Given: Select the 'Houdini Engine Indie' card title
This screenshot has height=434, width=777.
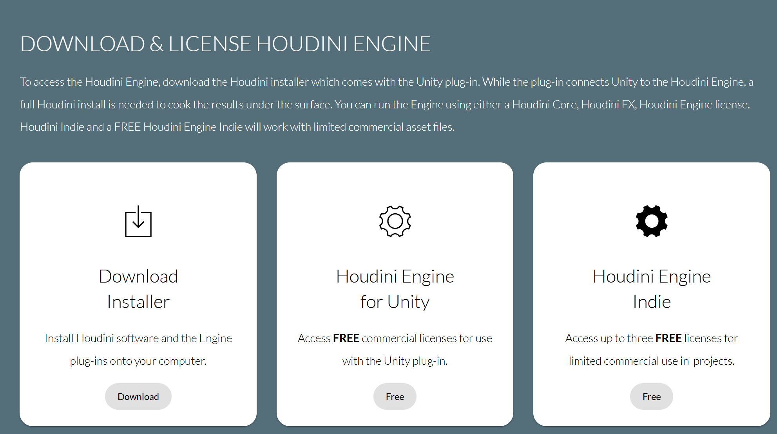Looking at the screenshot, I should pos(651,289).
